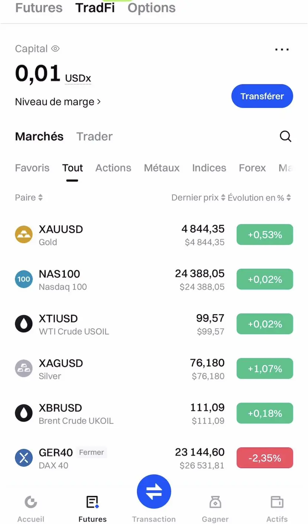Sort by Évolution en % column
The width and height of the screenshot is (308, 524).
point(259,198)
